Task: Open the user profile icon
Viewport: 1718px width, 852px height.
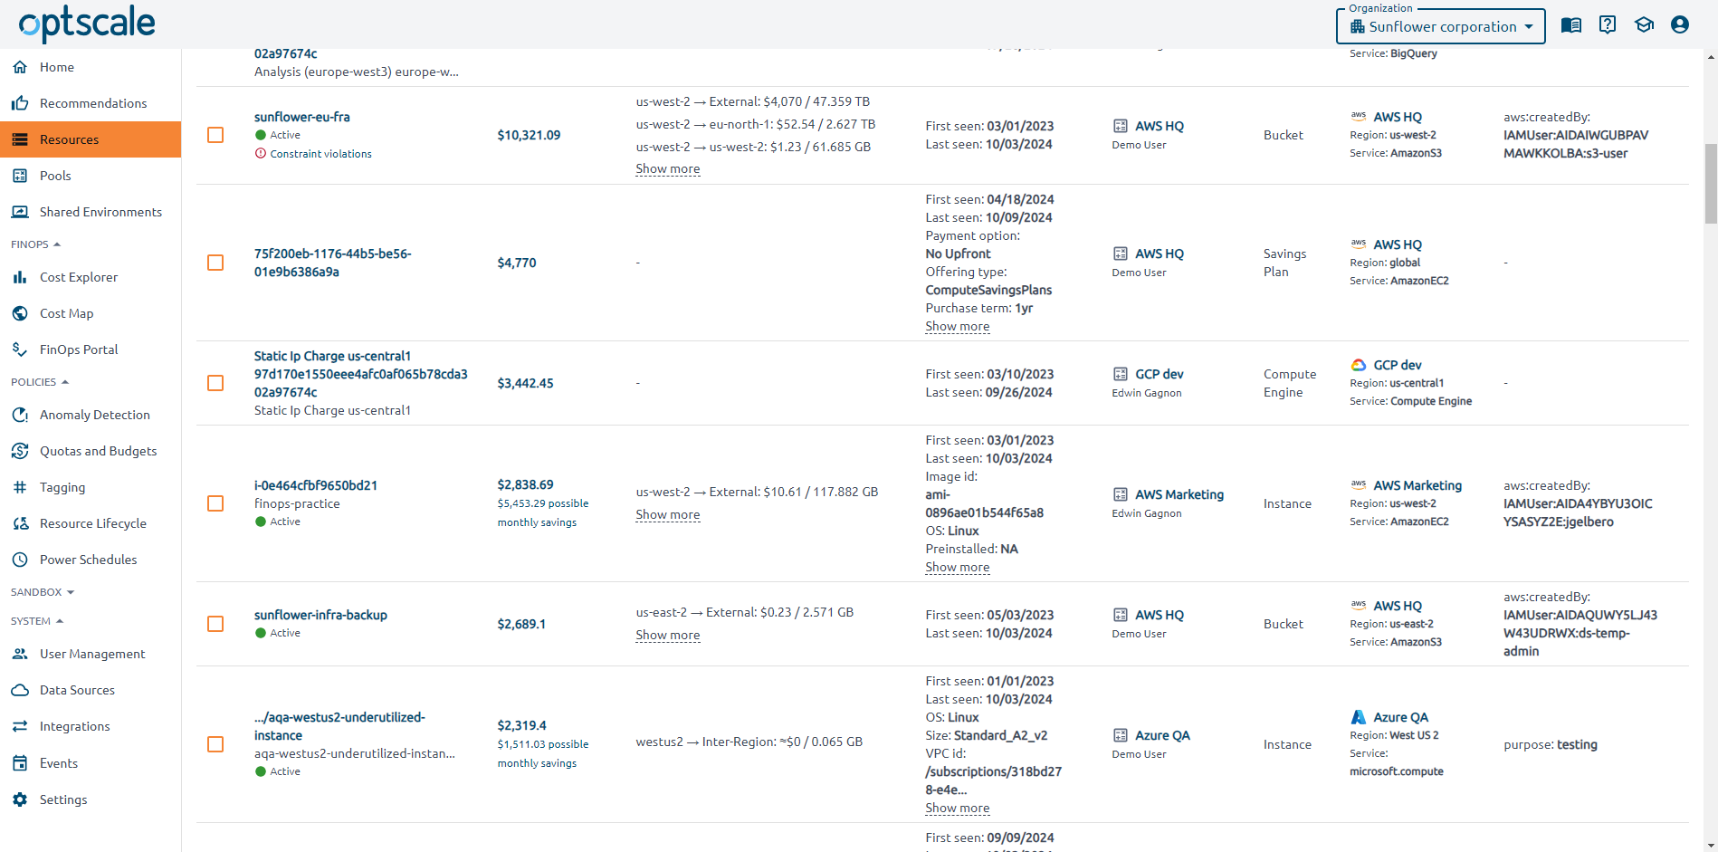Action: pos(1680,25)
